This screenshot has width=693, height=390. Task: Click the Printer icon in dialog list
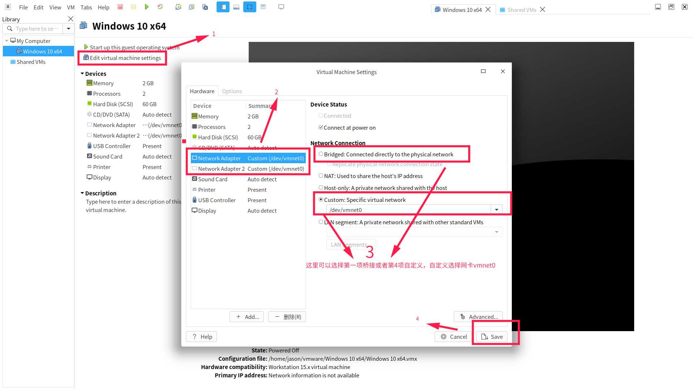[x=195, y=190]
